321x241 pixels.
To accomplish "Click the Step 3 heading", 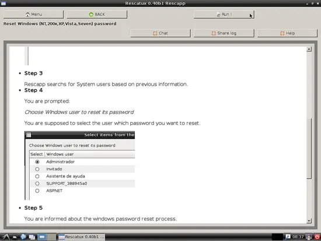I will click(x=33, y=74).
